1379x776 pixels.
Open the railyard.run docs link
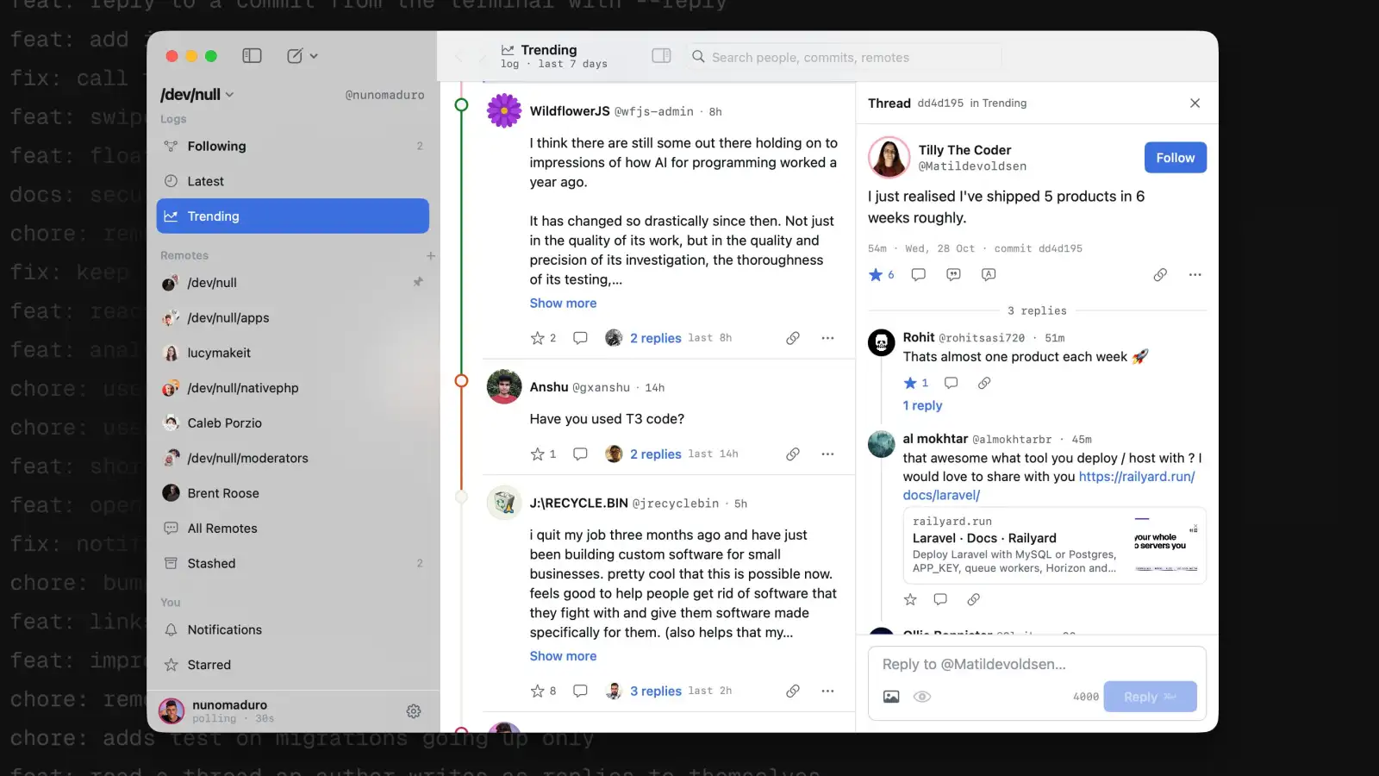(1049, 486)
